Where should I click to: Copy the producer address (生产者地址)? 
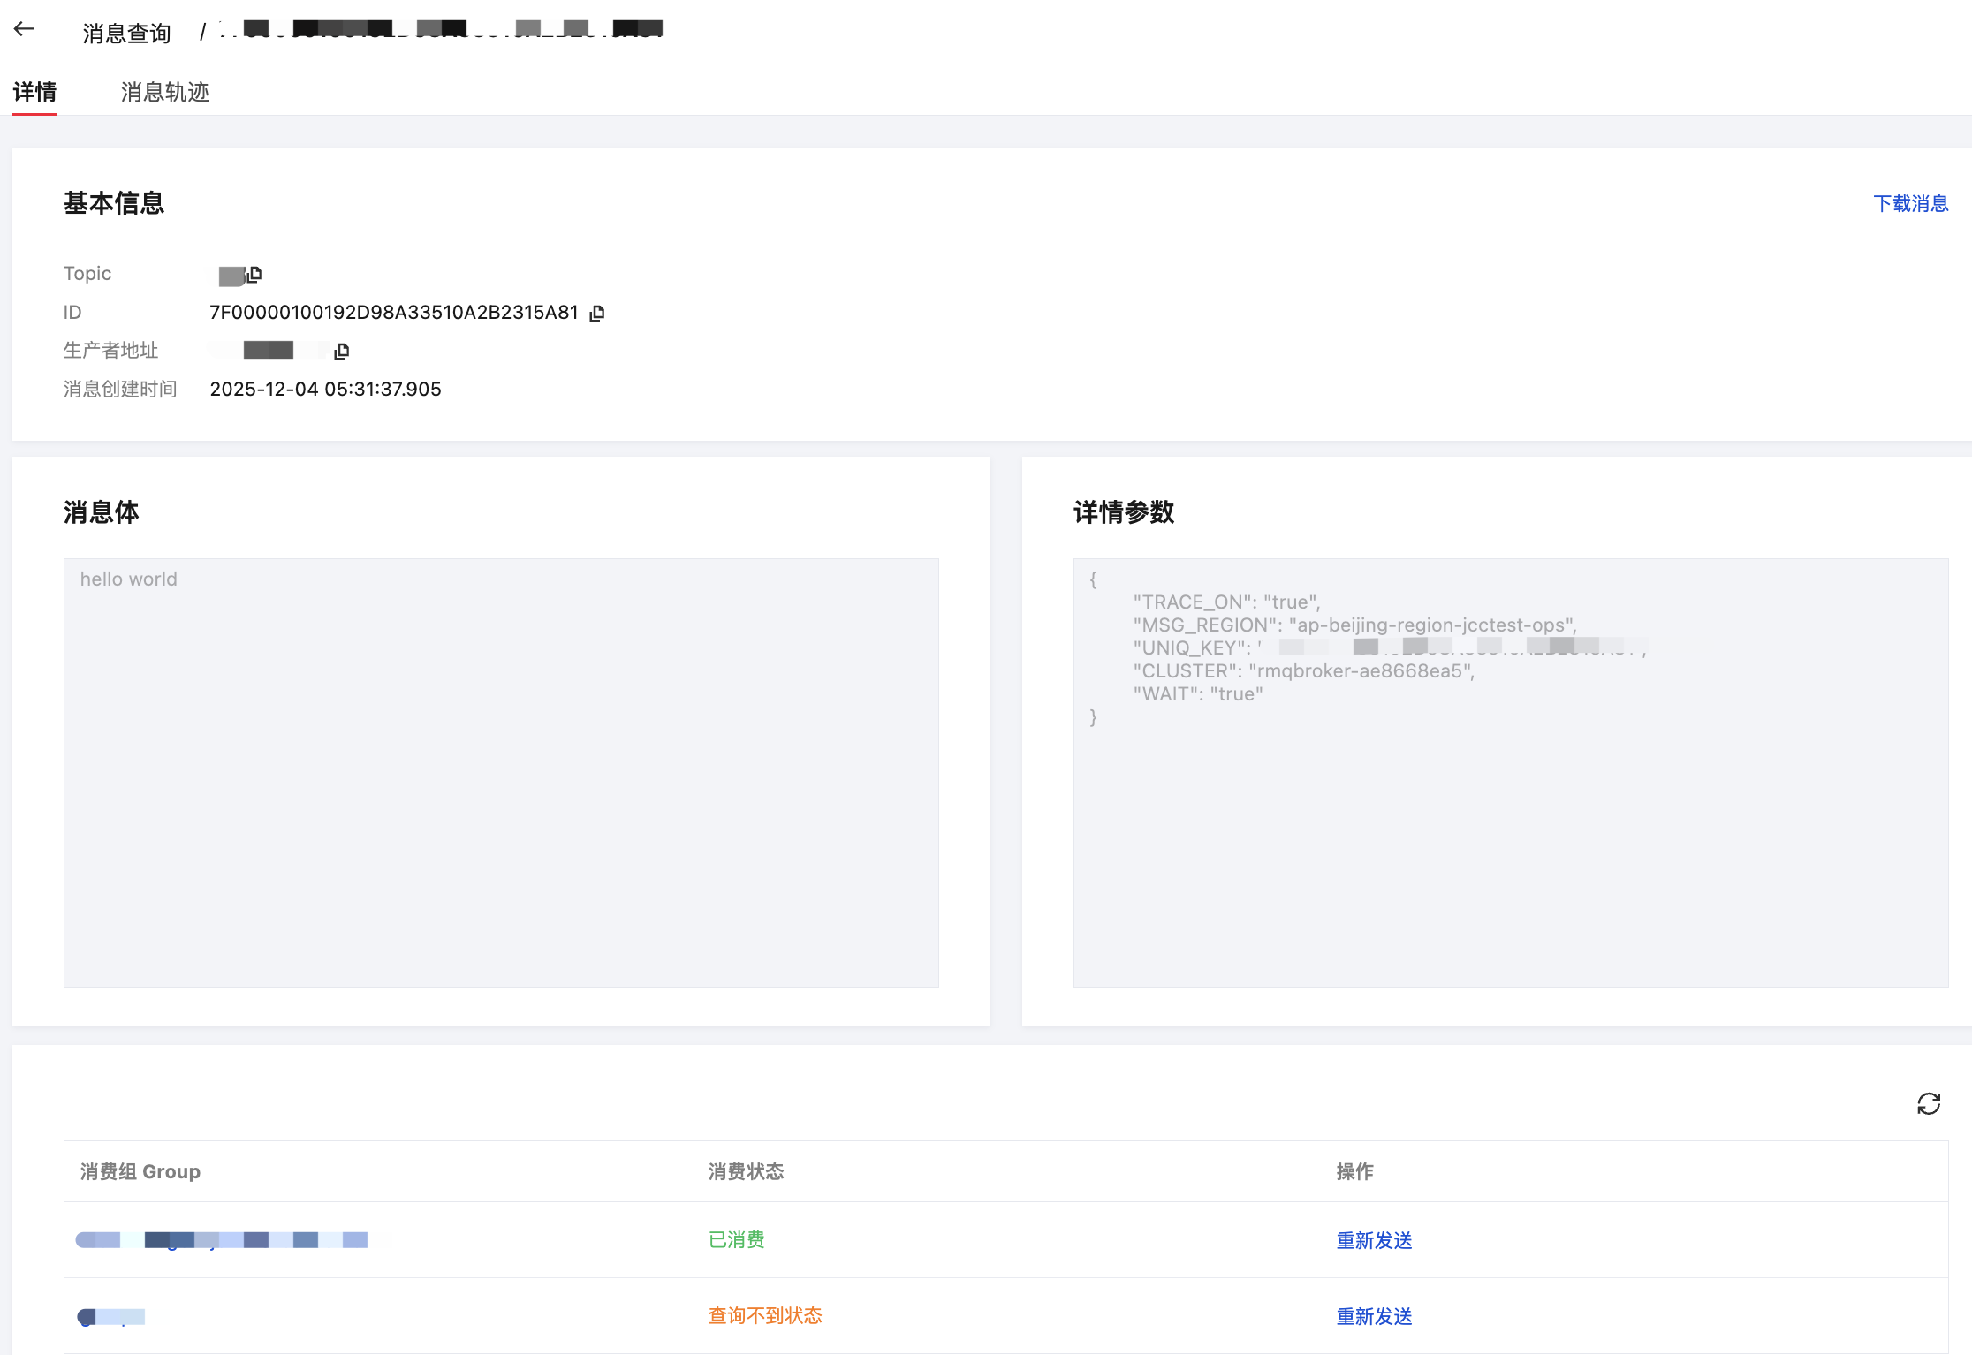click(342, 352)
